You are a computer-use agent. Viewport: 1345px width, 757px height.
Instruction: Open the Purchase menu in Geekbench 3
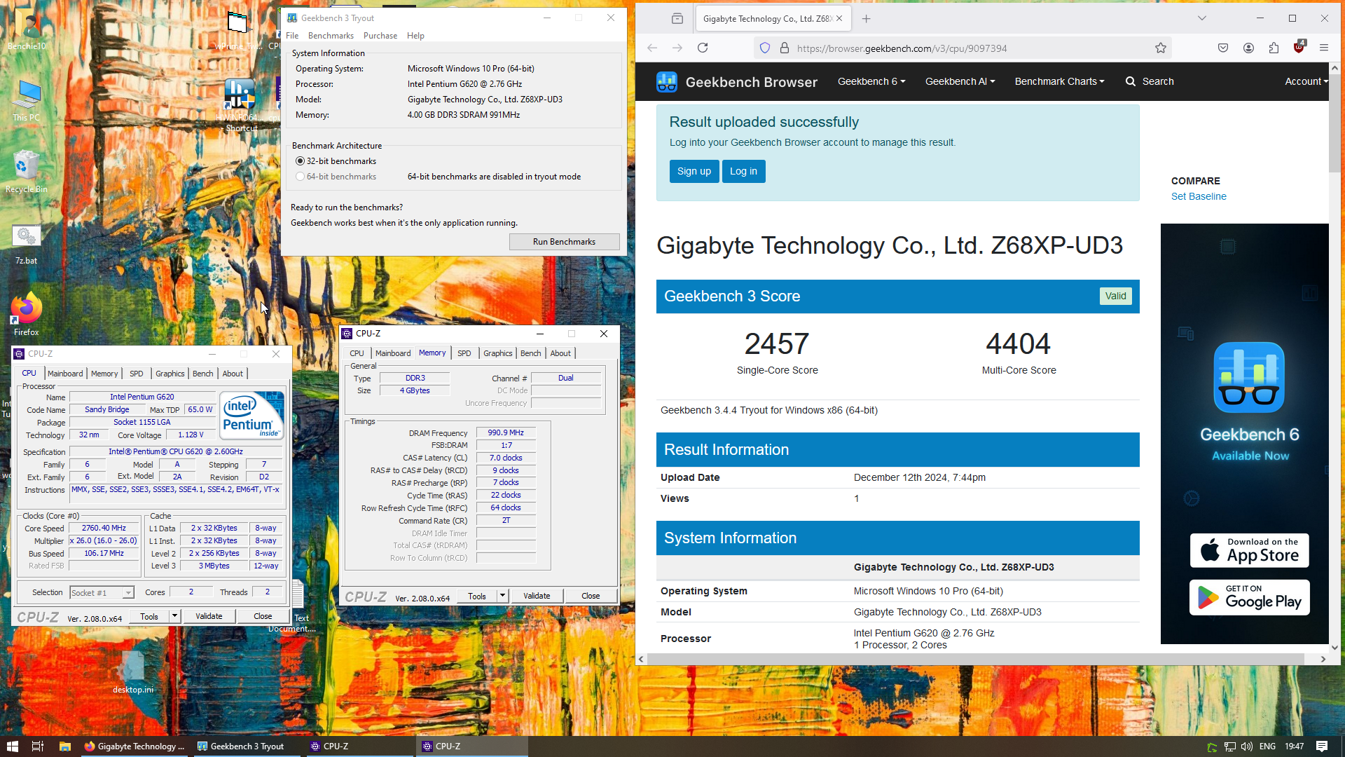pyautogui.click(x=380, y=36)
